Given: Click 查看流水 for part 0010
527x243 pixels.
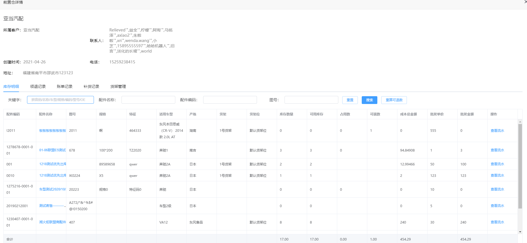Looking at the screenshot, I should (497, 175).
